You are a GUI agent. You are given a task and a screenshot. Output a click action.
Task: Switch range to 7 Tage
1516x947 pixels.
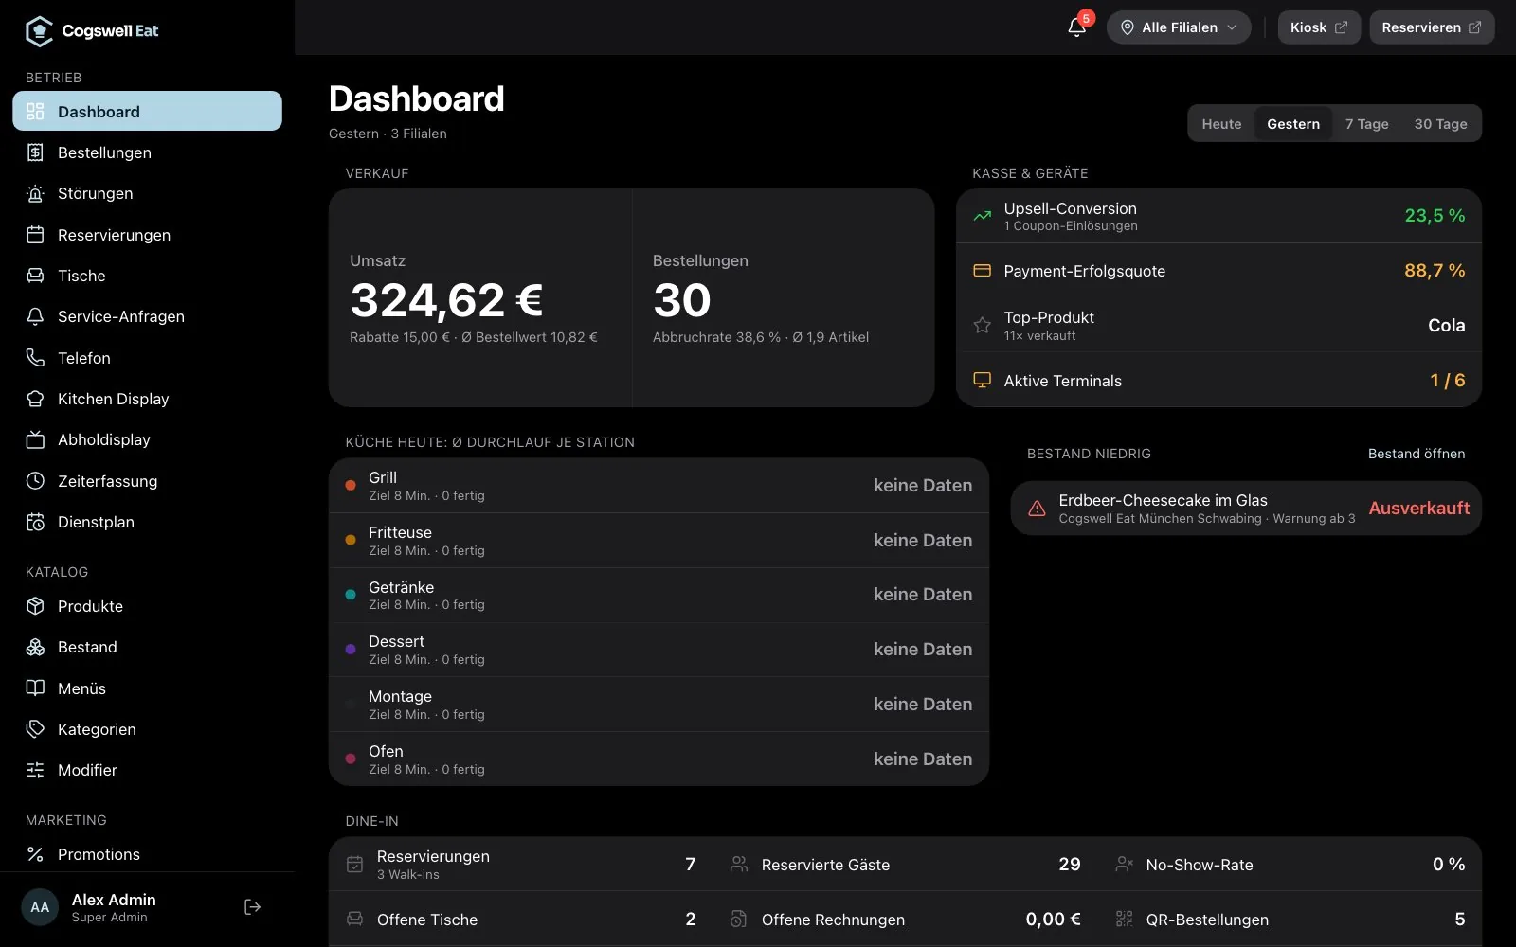(x=1366, y=124)
